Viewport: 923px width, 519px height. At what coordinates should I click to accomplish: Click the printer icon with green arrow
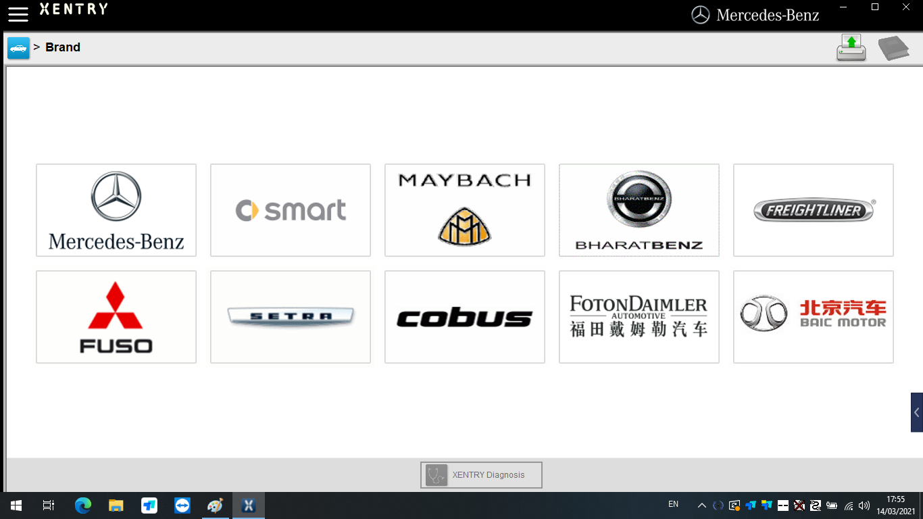851,48
